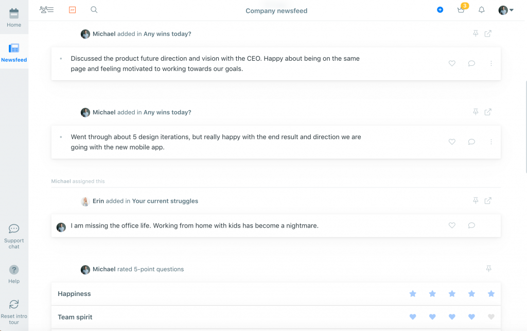Pin the CEO discussion post
Viewport: 527px width, 331px height.
pyautogui.click(x=476, y=33)
